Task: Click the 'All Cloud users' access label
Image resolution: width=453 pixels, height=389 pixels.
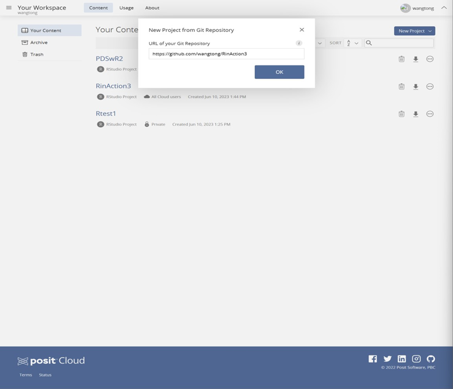Action: [166, 97]
